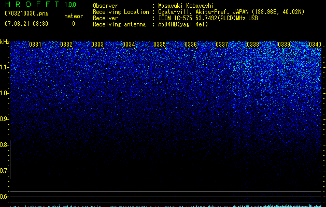Image resolution: width=326 pixels, height=207 pixels.
Task: Click the 0.8 kHz axis label
Action: [x=4, y=145]
